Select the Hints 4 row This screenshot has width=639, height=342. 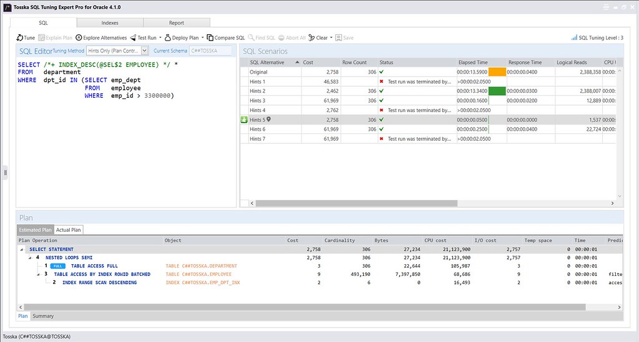click(x=428, y=110)
